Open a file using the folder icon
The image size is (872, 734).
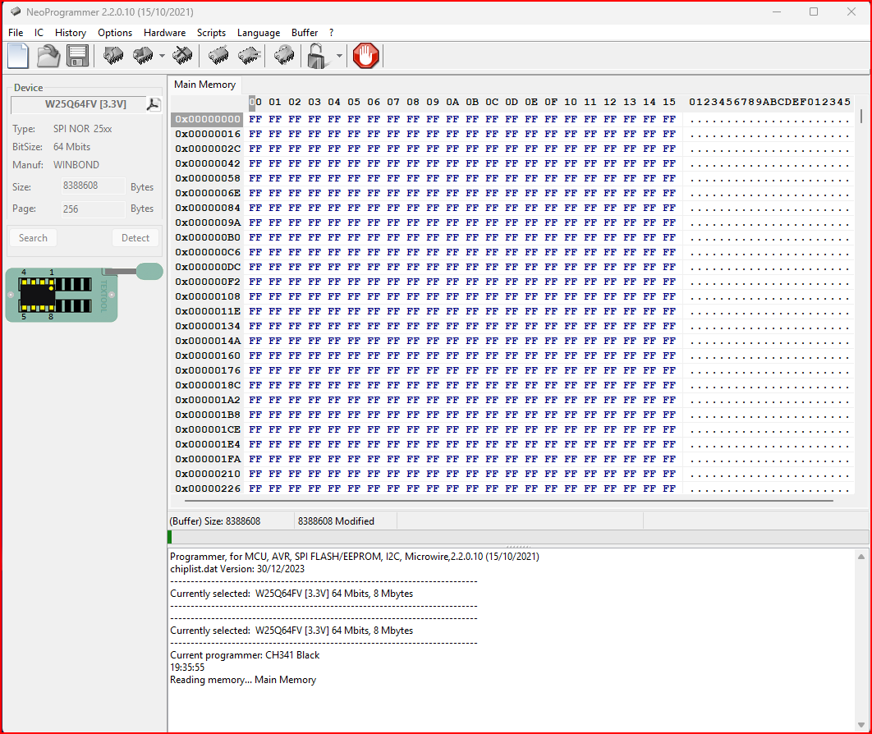tap(48, 56)
